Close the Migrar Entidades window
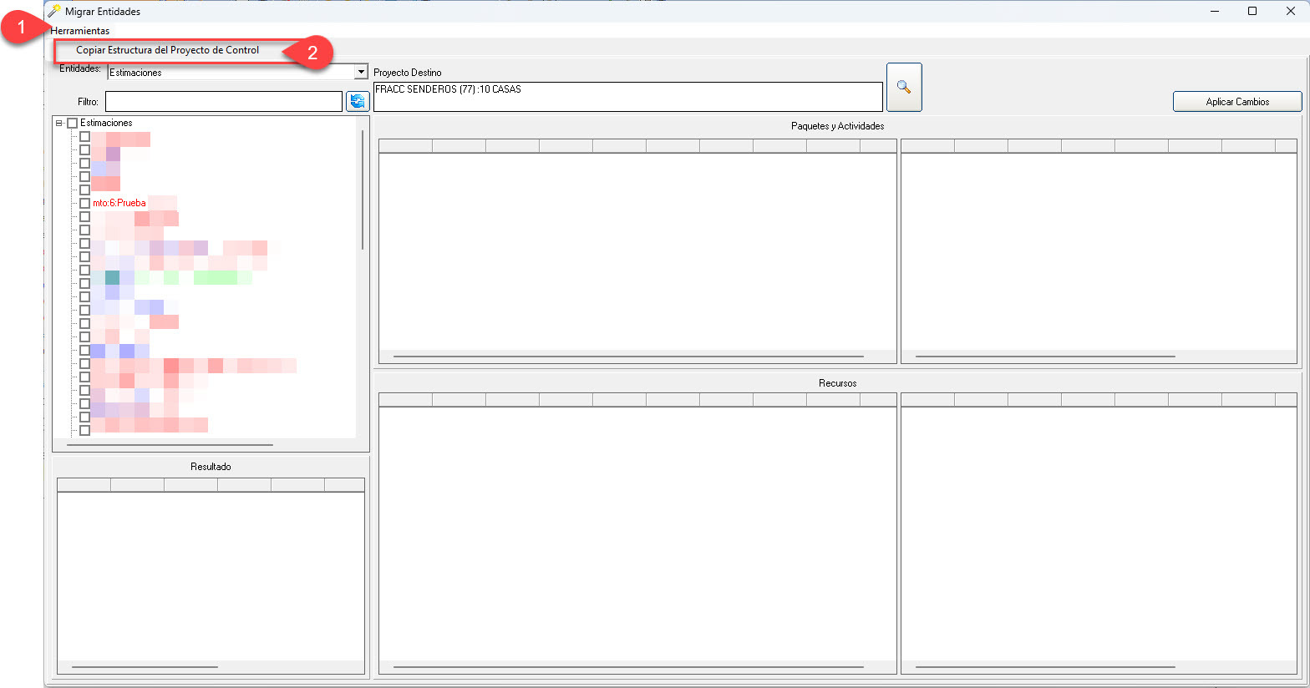 click(x=1290, y=11)
